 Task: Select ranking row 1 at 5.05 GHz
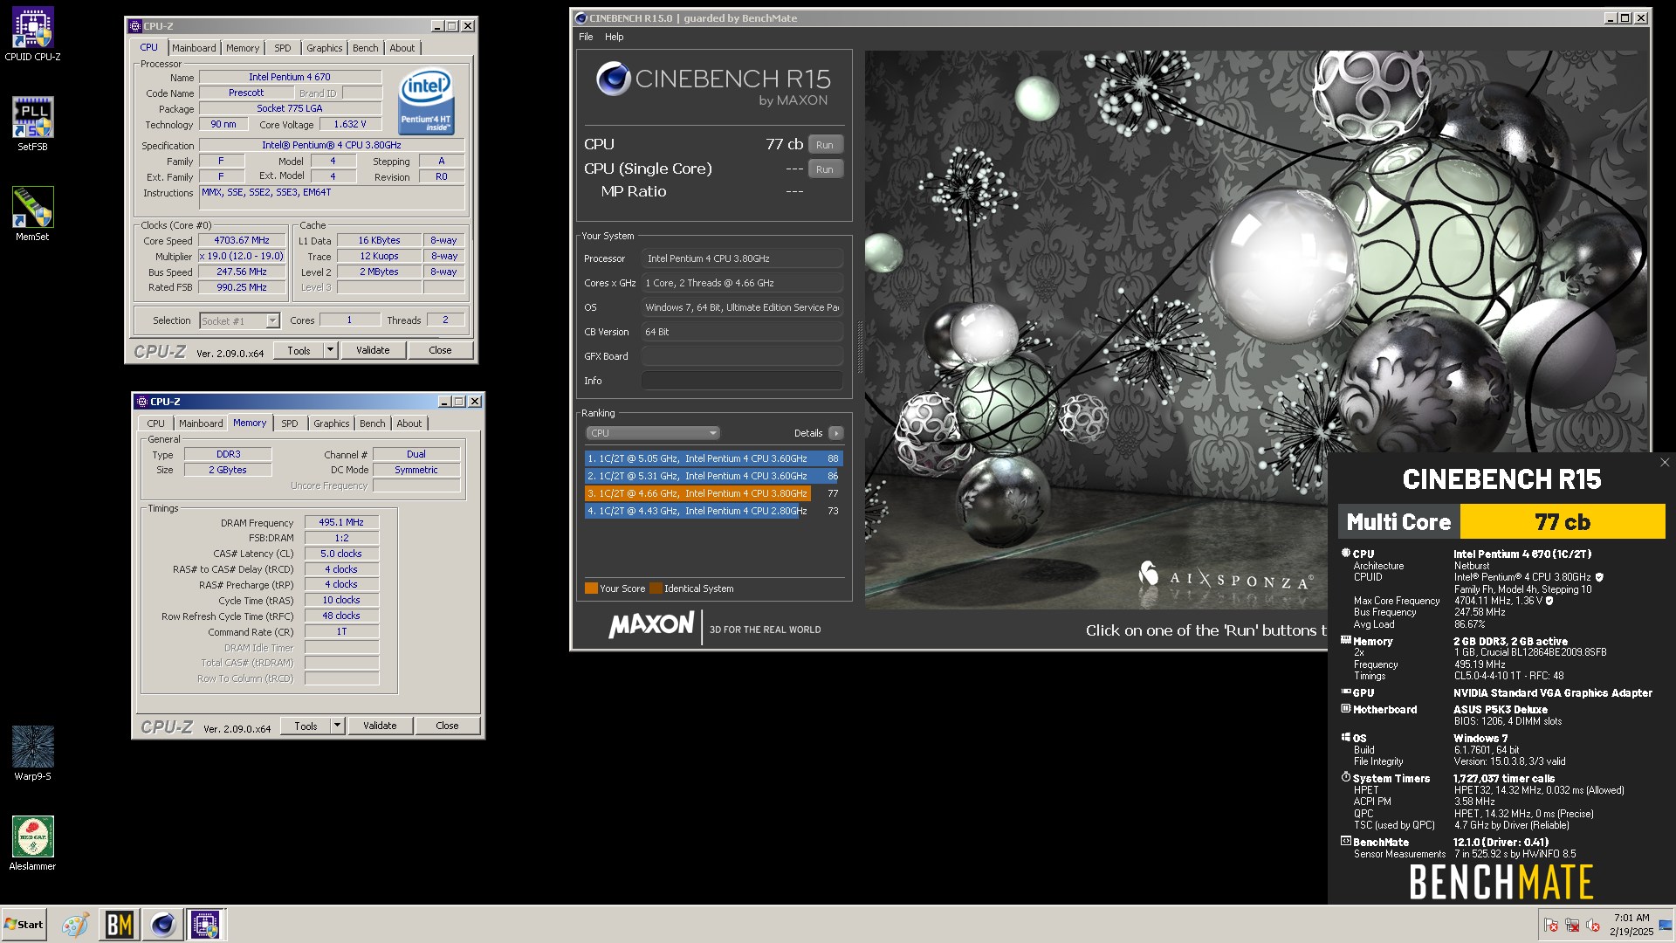713,458
